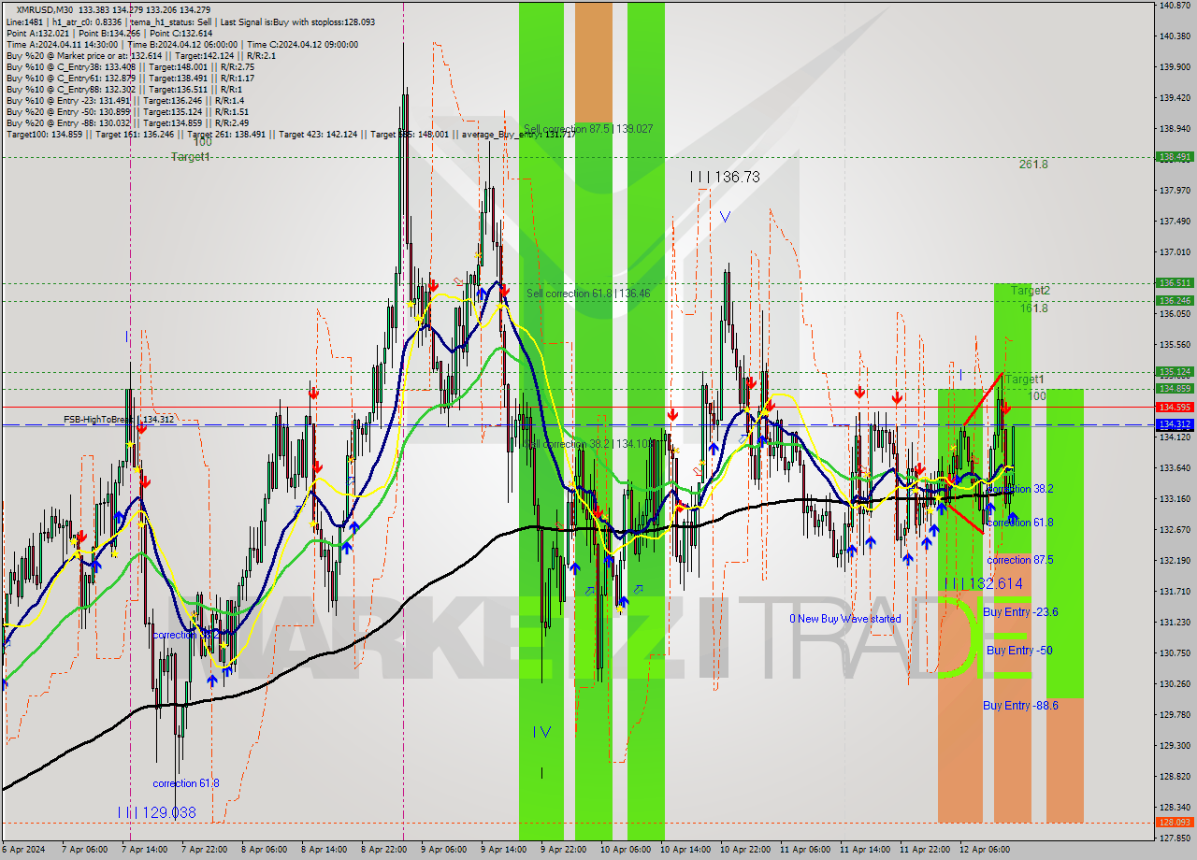Select the 'I I I 132.614' wave label
Viewport: 1197px width, 860px height.
[x=983, y=582]
